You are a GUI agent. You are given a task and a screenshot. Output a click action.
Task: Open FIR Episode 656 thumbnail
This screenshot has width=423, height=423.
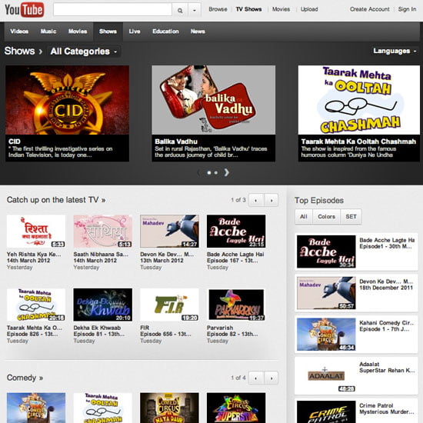point(169,305)
